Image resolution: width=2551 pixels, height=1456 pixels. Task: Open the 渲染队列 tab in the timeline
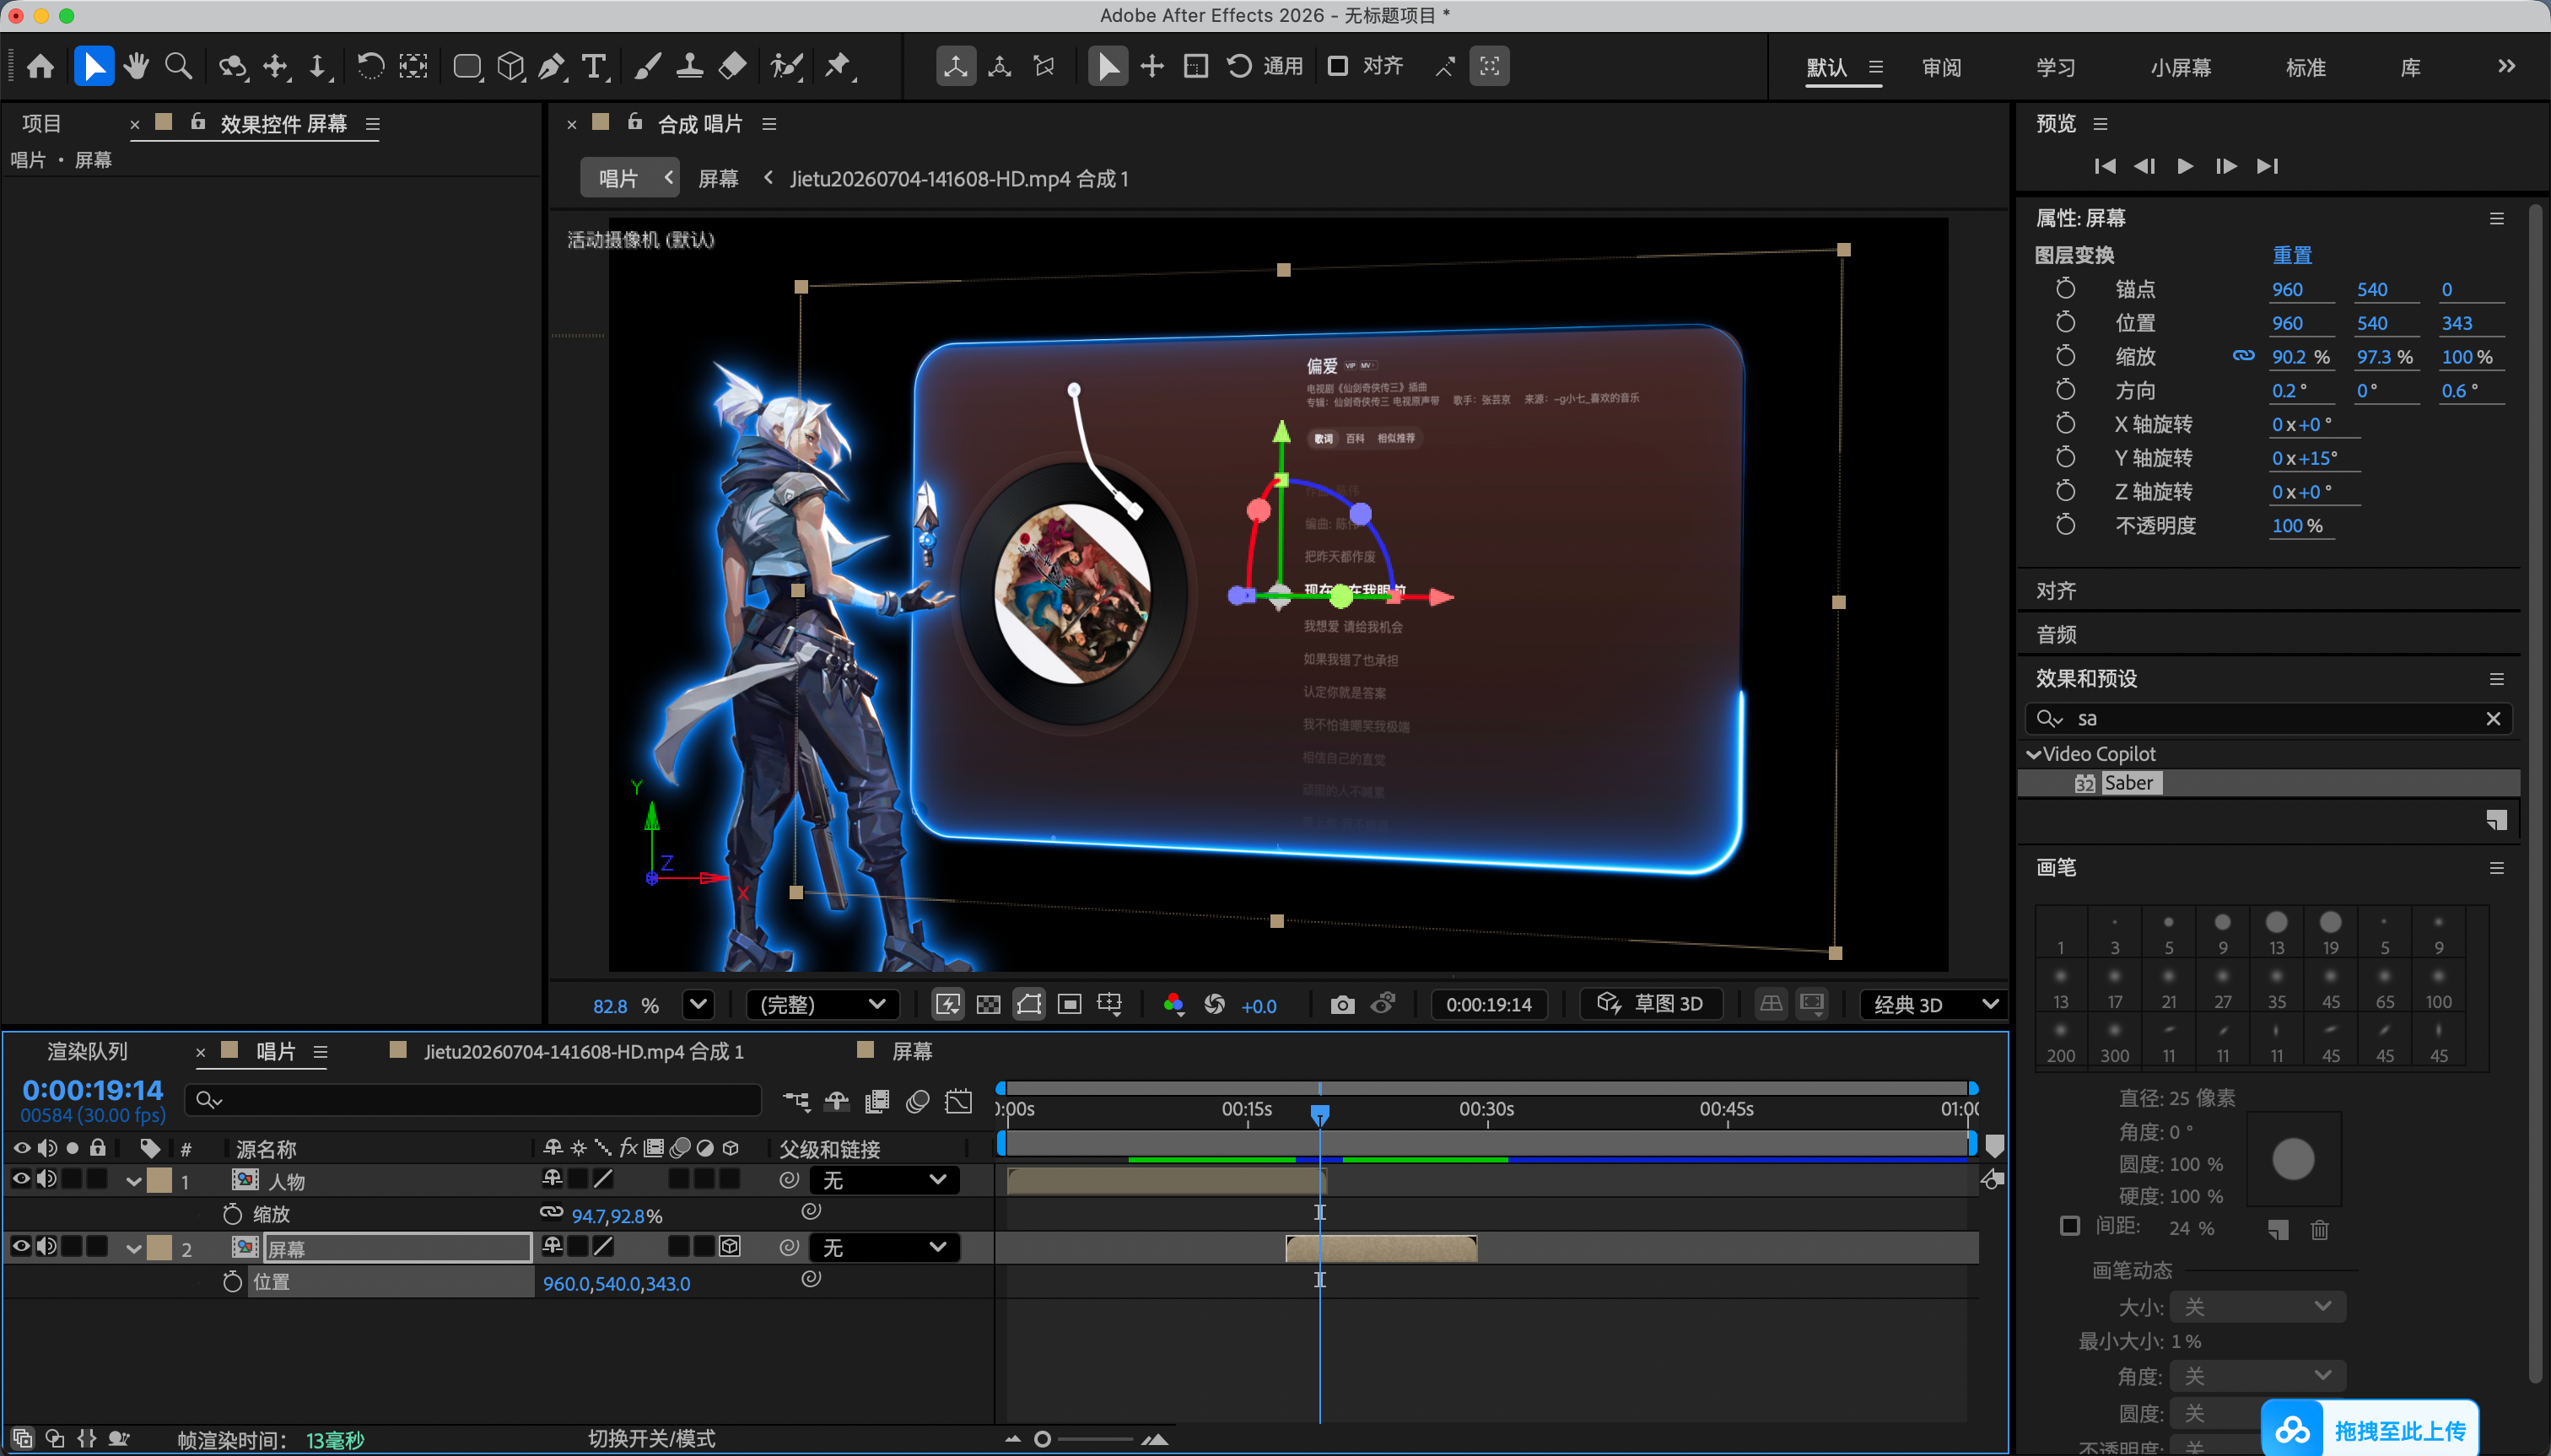pyautogui.click(x=87, y=1051)
